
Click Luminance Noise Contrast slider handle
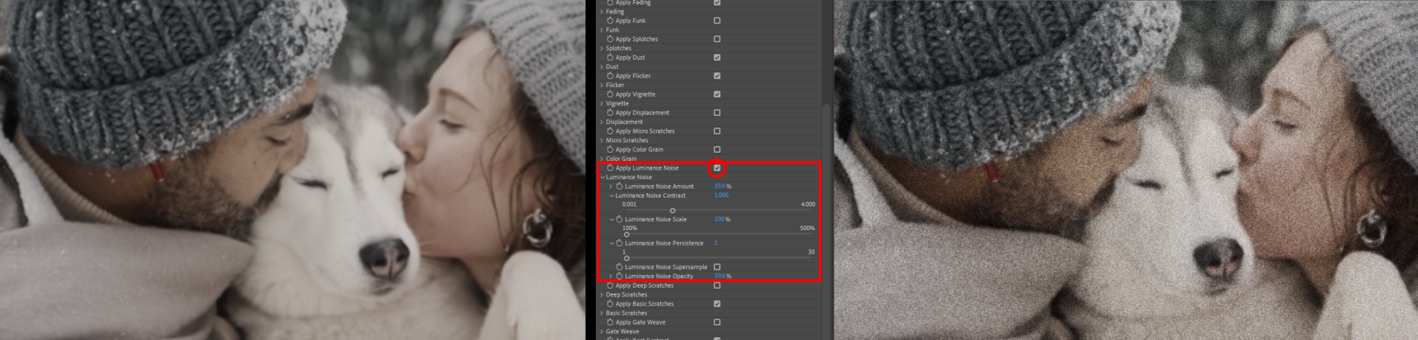tap(672, 211)
